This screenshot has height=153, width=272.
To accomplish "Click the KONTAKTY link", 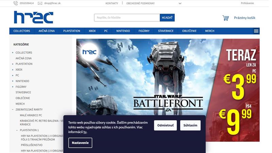I will click(112, 3).
